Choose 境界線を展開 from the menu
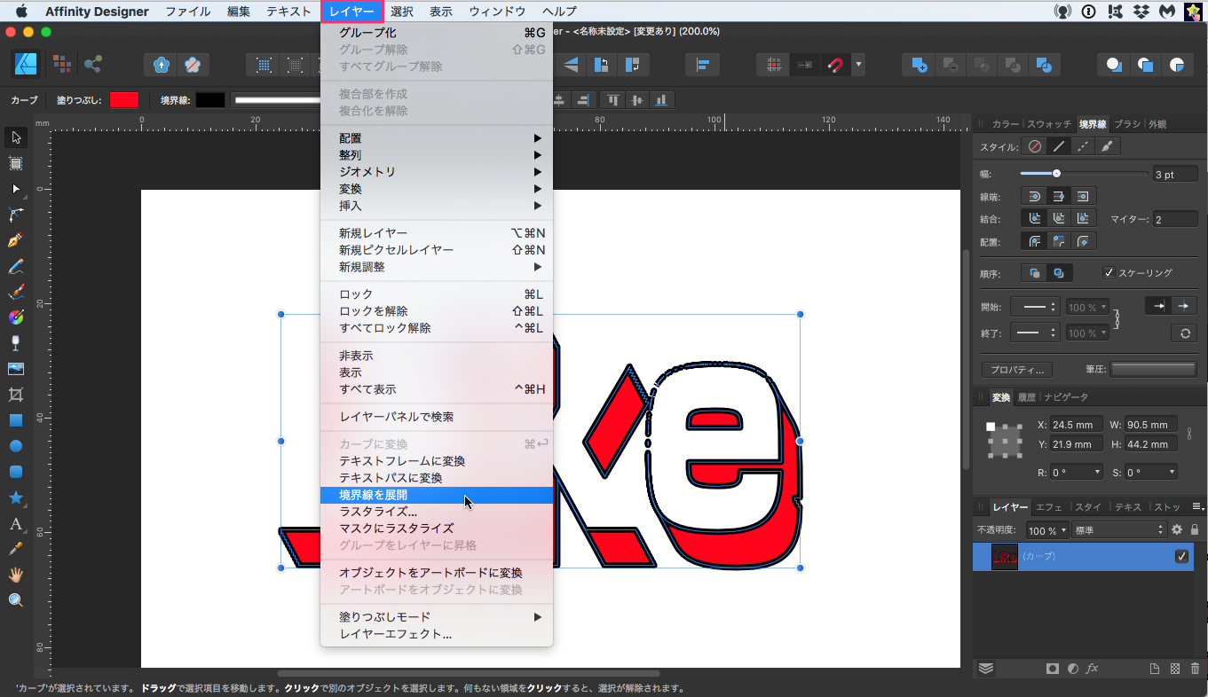1208x697 pixels. pos(436,495)
